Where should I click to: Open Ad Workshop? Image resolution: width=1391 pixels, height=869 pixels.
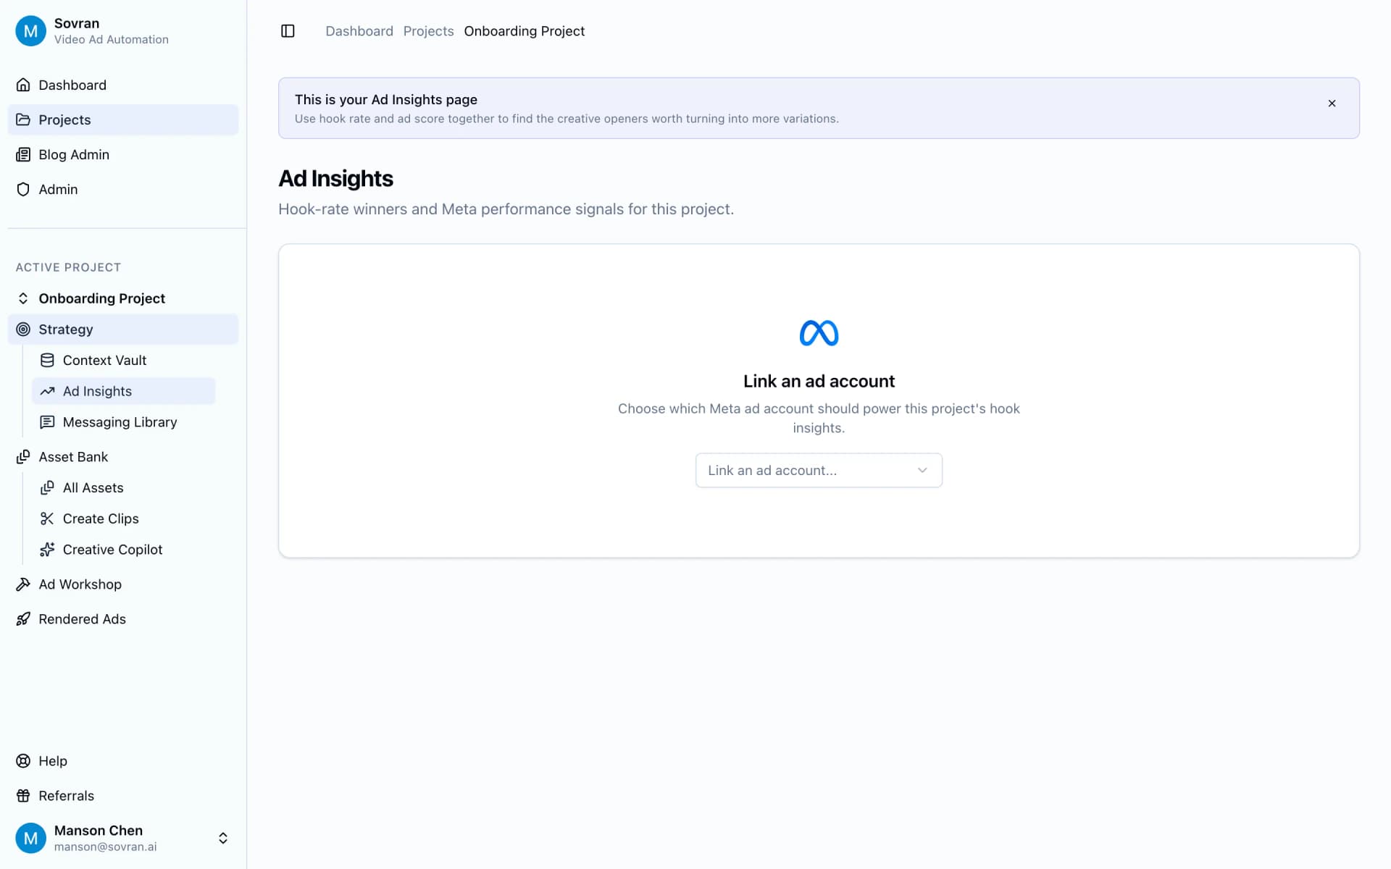pyautogui.click(x=123, y=584)
